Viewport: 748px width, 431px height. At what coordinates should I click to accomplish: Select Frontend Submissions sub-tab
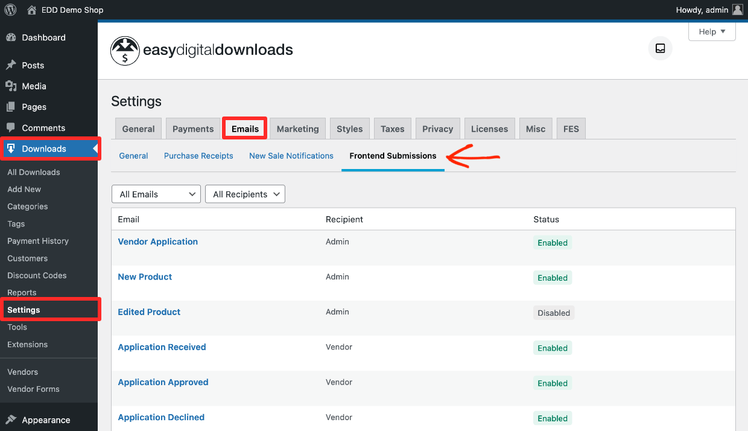pos(393,156)
